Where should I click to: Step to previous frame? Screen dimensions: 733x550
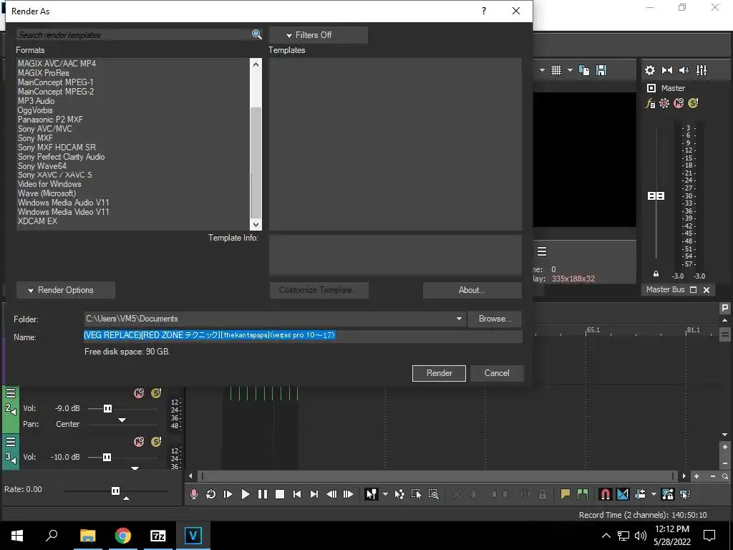point(331,494)
